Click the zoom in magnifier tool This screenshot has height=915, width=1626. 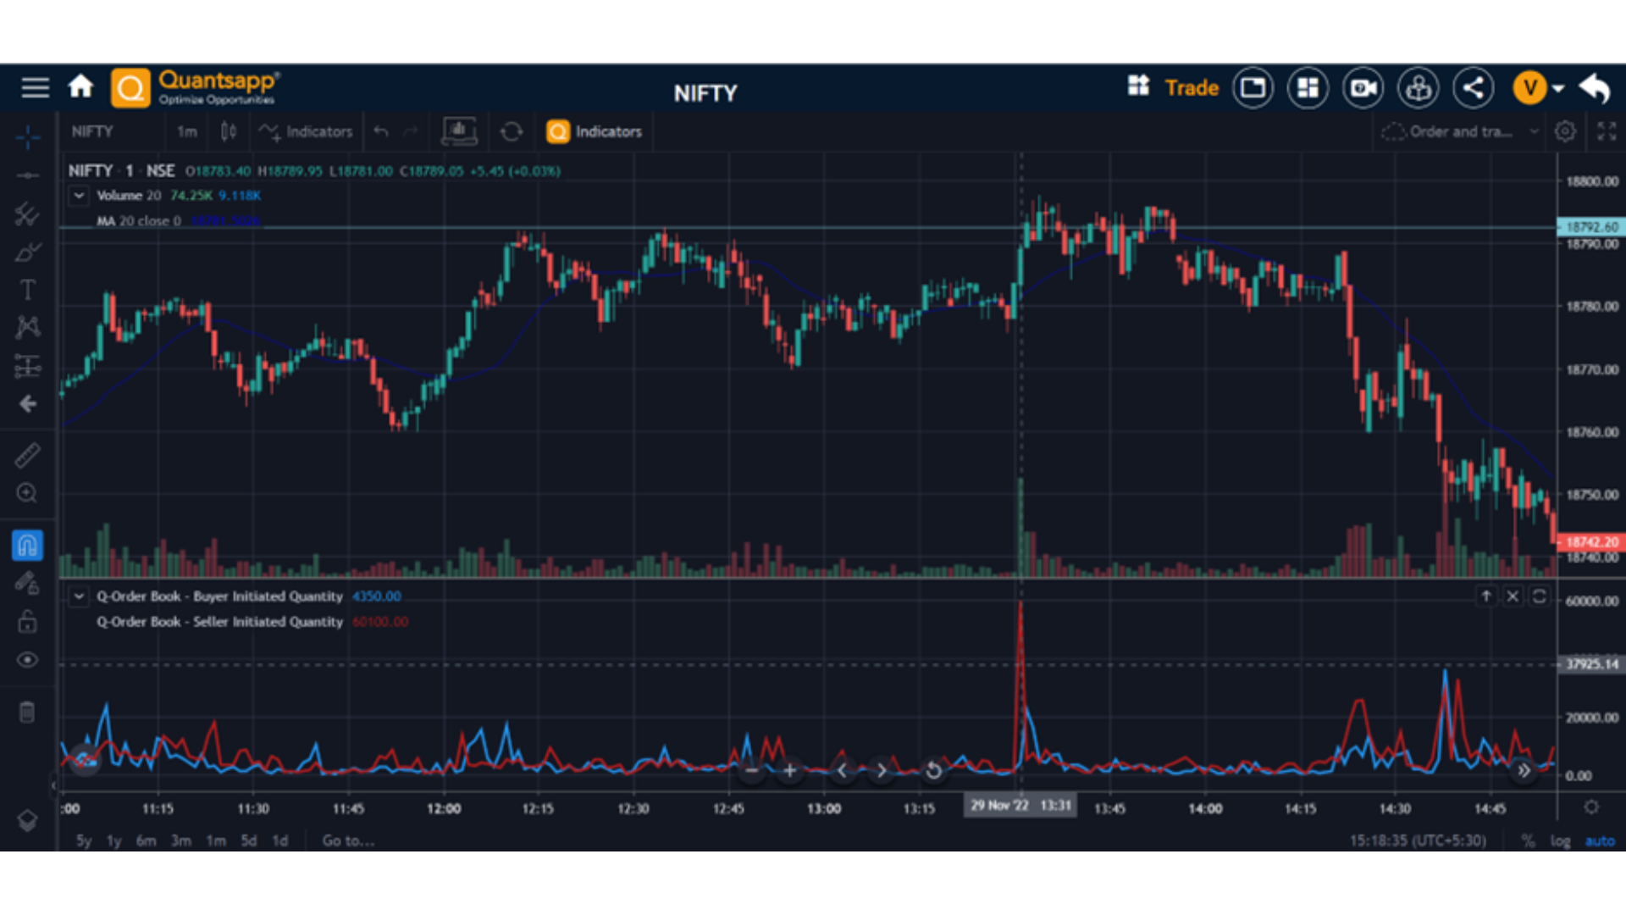click(x=27, y=493)
